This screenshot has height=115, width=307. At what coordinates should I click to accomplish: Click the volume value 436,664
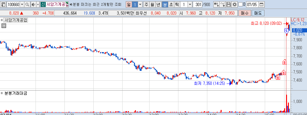tap(70, 13)
